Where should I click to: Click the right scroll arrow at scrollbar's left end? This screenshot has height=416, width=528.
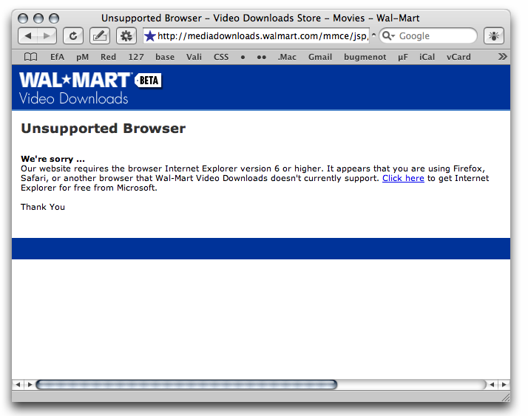pos(30,384)
